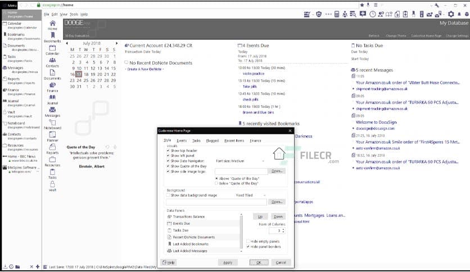
Task: Open the Documents icon in the navigation strip
Action: 52,72
